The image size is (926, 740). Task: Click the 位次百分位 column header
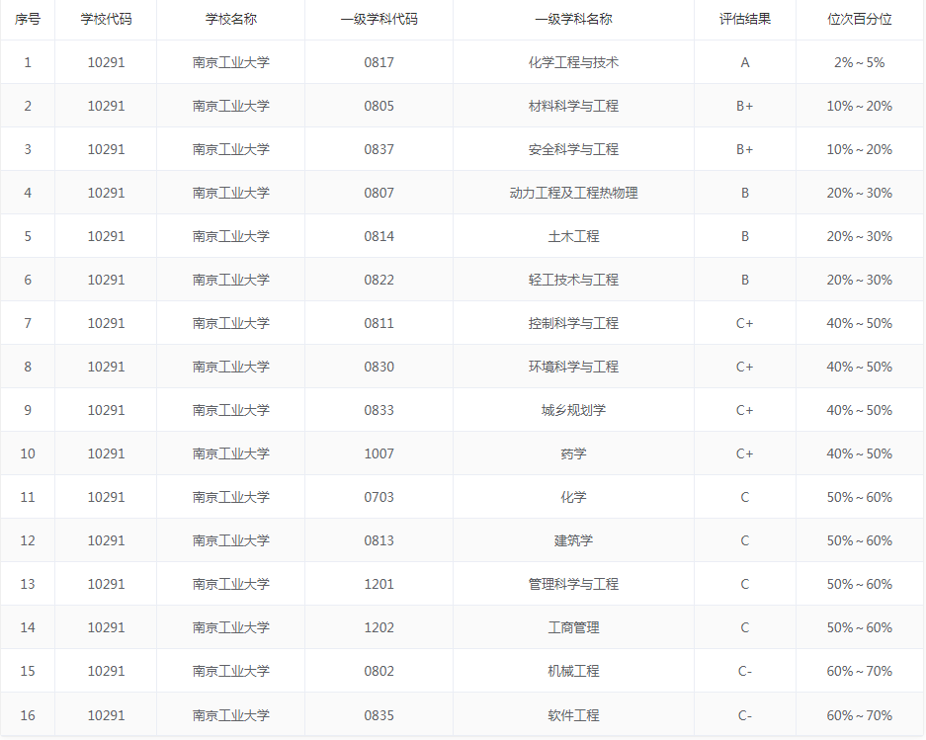coord(856,19)
